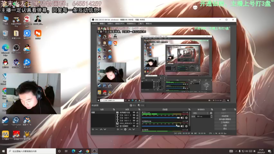274x154 pixels.
Task: Move the scene up in the Scenes panel
Action: (x=101, y=129)
